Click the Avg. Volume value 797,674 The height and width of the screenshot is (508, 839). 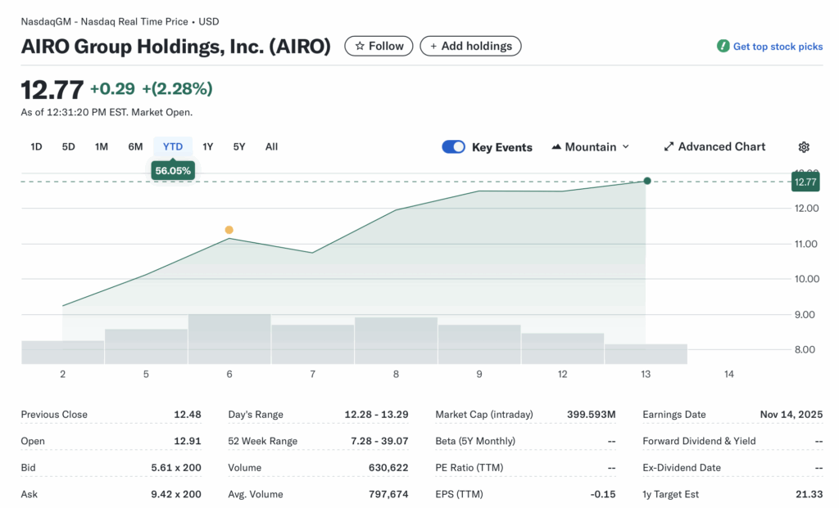388,494
